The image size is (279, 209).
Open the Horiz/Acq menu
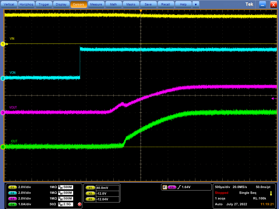pyautogui.click(x=26, y=4)
